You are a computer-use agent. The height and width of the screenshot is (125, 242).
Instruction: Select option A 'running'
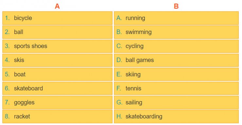tap(176, 18)
